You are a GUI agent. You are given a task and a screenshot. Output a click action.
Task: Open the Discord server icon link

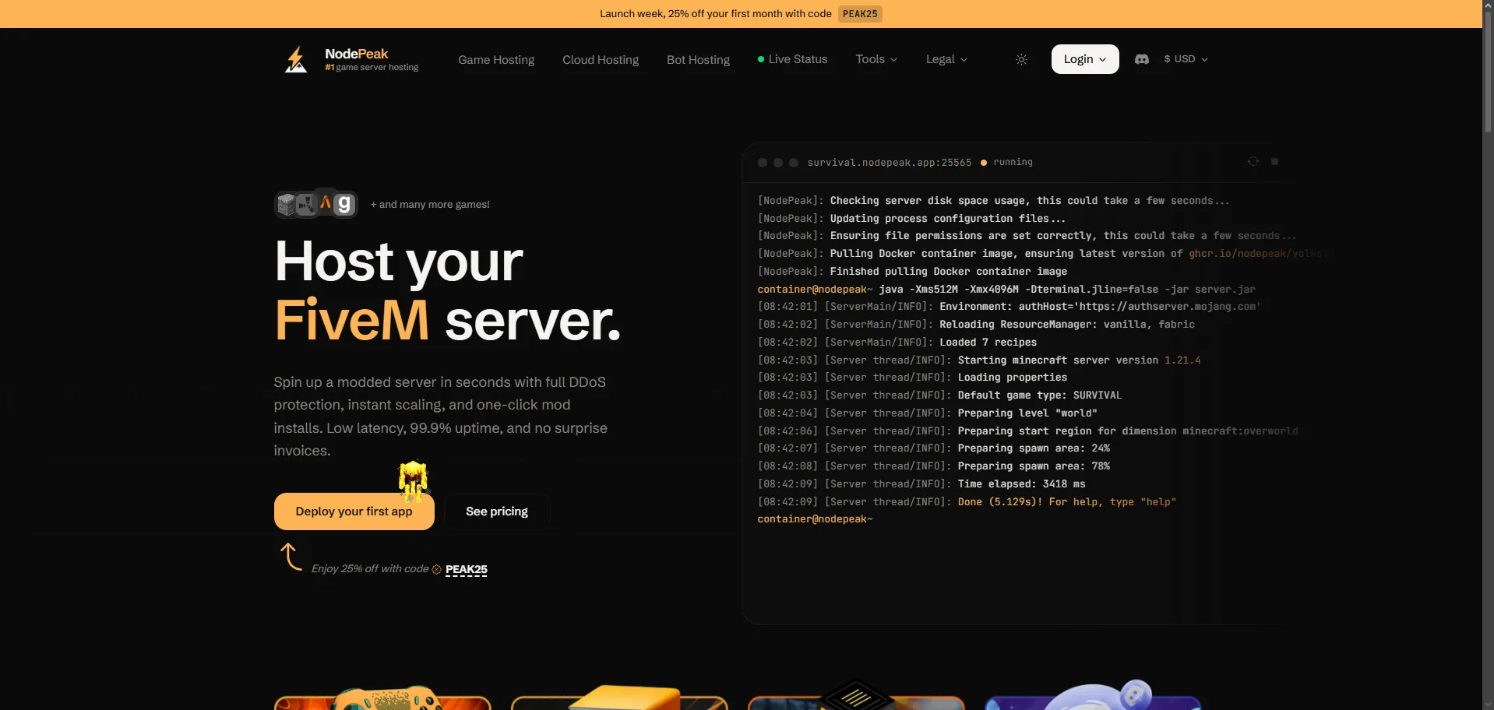pos(1142,59)
